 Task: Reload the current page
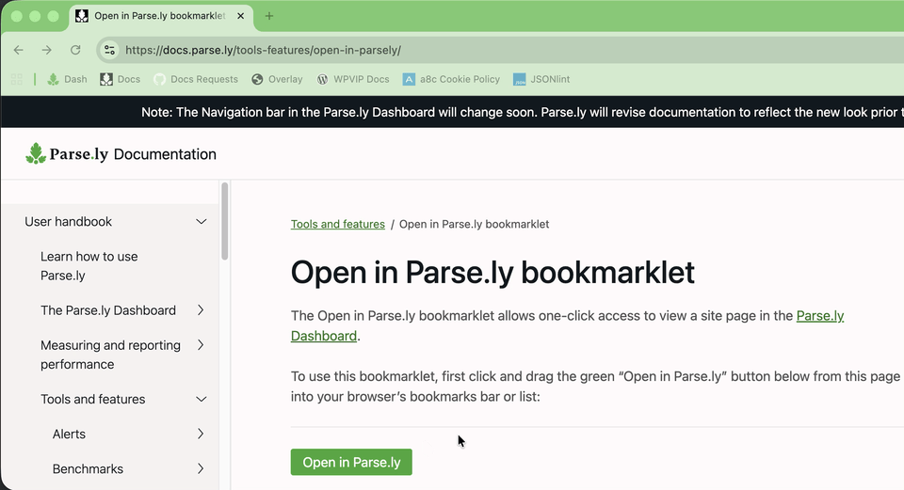[75, 50]
